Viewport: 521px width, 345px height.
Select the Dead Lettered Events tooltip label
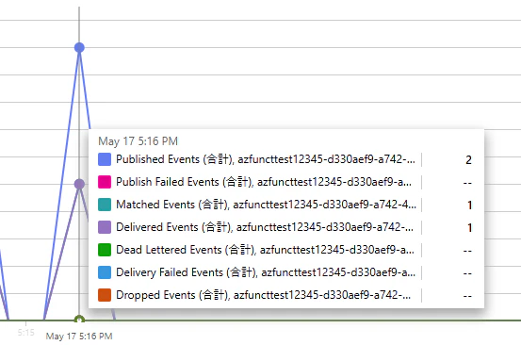pyautogui.click(x=265, y=250)
